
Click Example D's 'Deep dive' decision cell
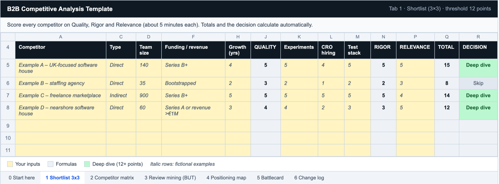tap(478, 111)
